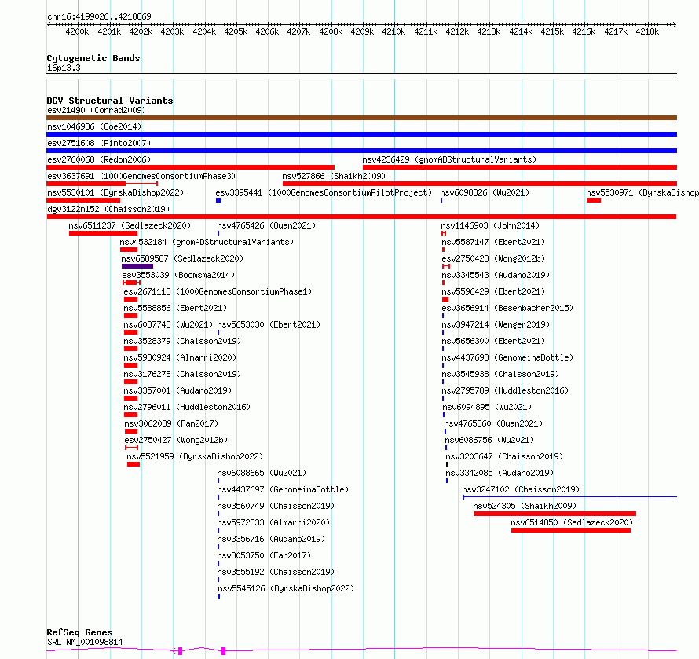Select the red nsv5530971 variant bar
The image size is (699, 659).
594,200
